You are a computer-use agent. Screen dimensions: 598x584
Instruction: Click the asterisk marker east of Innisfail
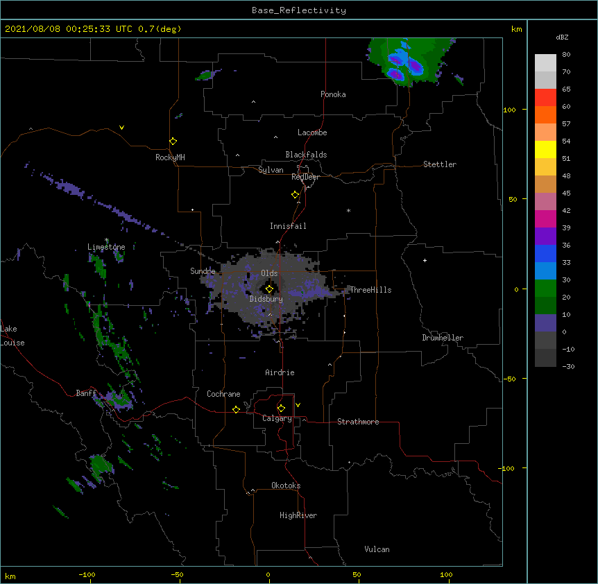click(x=348, y=210)
